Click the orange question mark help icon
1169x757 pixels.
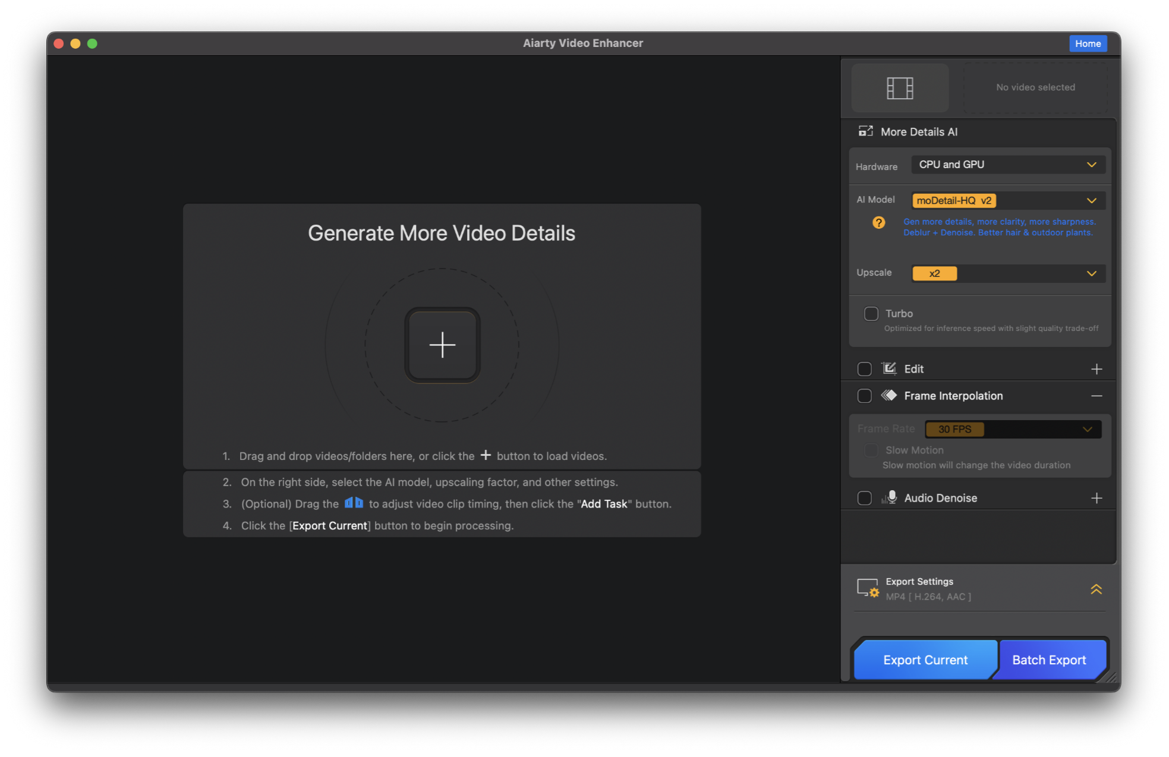click(878, 223)
